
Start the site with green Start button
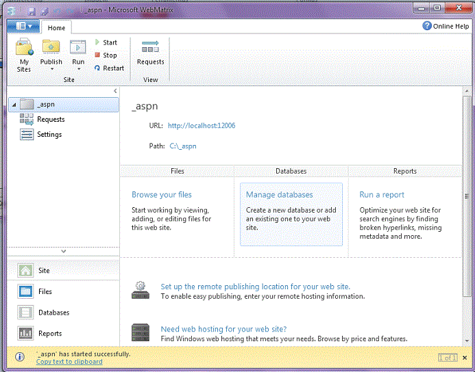[x=106, y=42]
